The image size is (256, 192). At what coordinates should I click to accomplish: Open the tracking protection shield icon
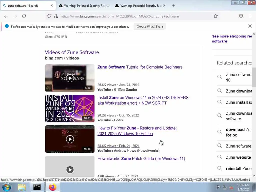coord(49,16)
